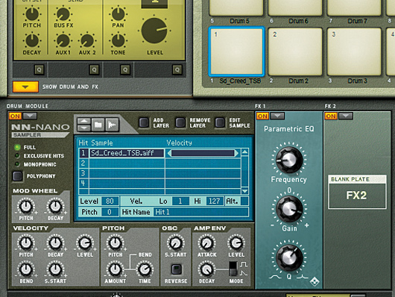The height and width of the screenshot is (297, 395).
Task: Click the Tone knob
Action: [118, 41]
